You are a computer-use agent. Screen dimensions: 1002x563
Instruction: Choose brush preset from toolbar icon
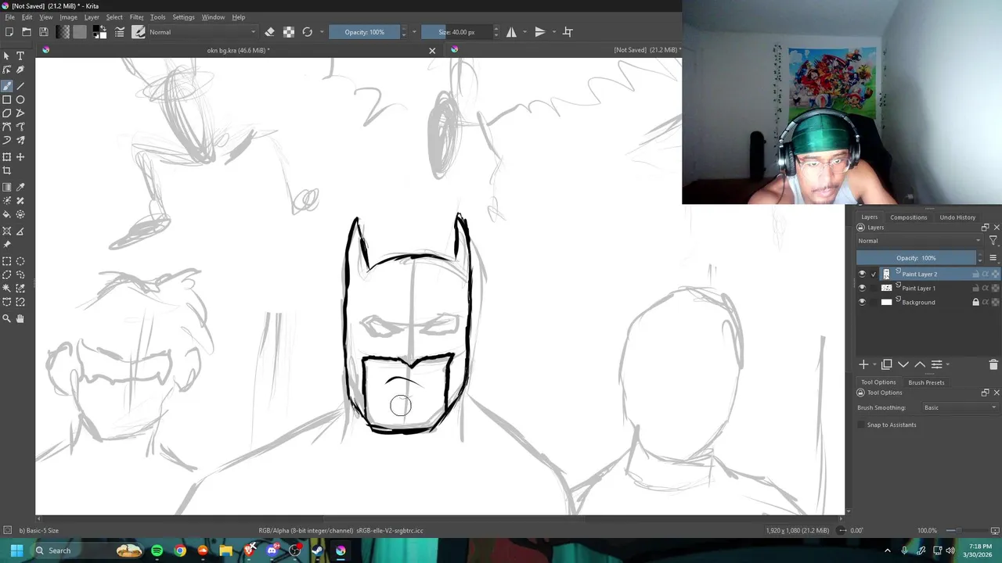(x=139, y=32)
